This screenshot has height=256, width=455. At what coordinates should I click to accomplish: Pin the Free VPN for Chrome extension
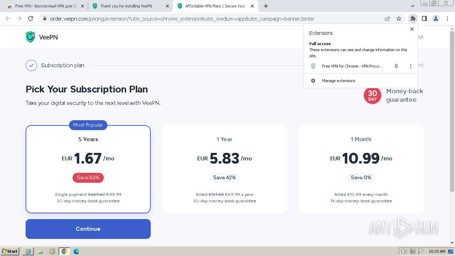(396, 66)
